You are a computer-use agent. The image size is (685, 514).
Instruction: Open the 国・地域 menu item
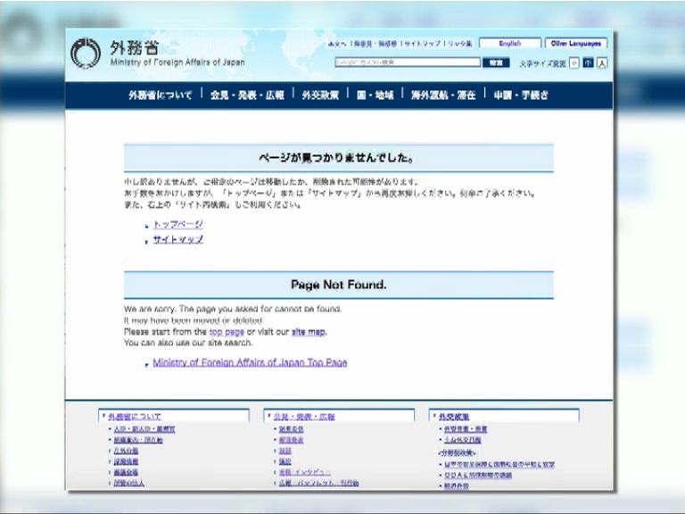376,95
